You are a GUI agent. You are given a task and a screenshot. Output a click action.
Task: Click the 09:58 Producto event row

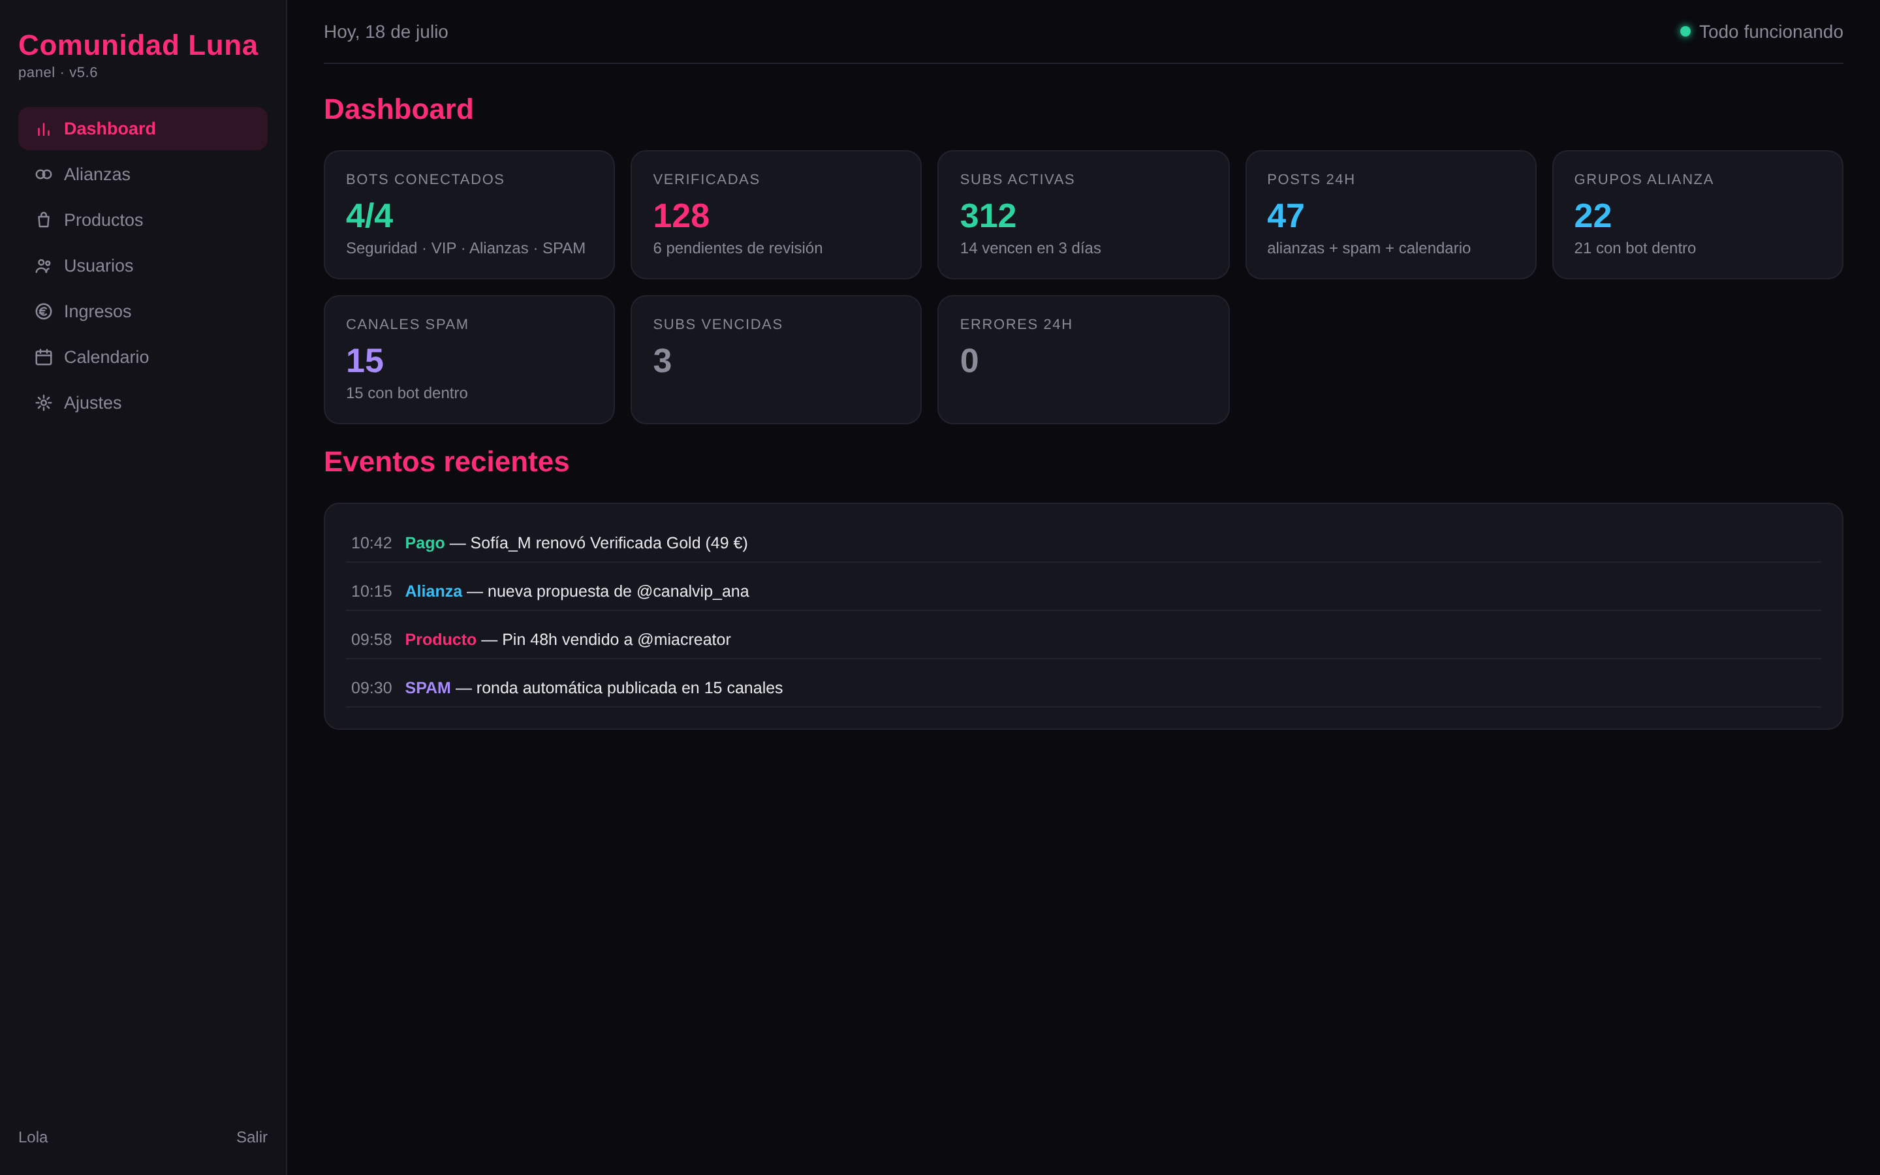tap(1083, 640)
